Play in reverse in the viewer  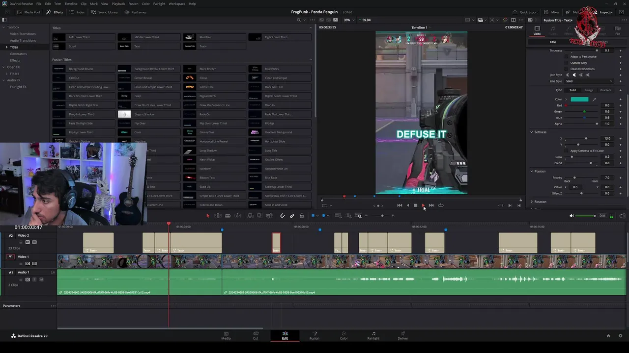click(407, 205)
